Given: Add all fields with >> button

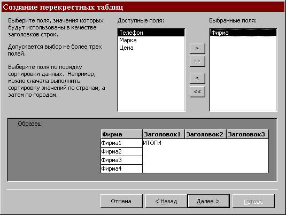Looking at the screenshot, I should (x=197, y=62).
